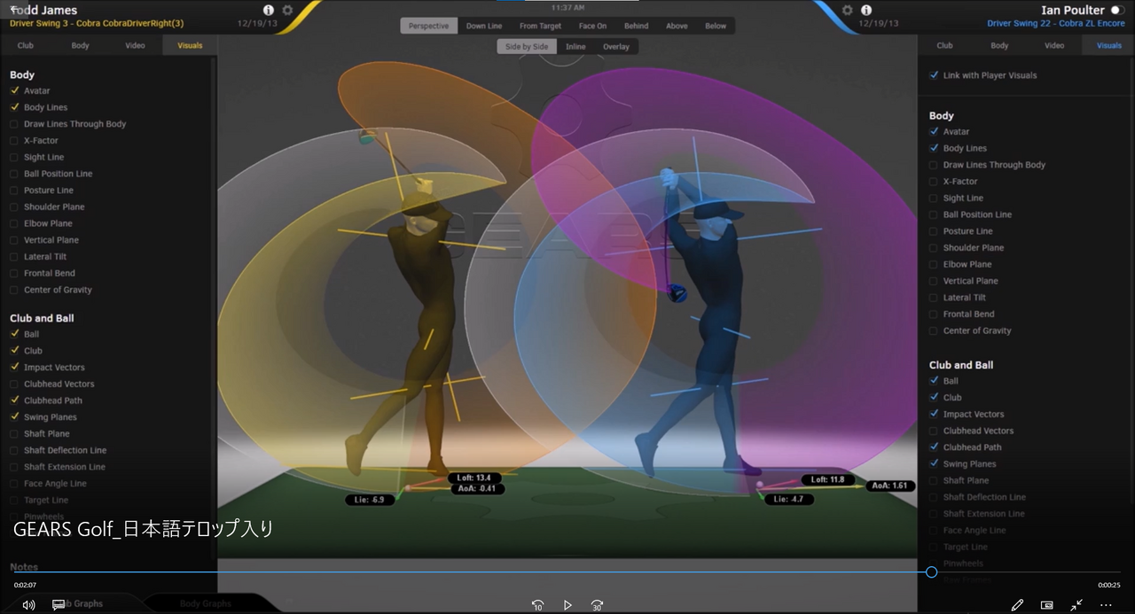Viewport: 1135px width, 614px height.
Task: Skip forward 30 seconds
Action: pos(598,605)
